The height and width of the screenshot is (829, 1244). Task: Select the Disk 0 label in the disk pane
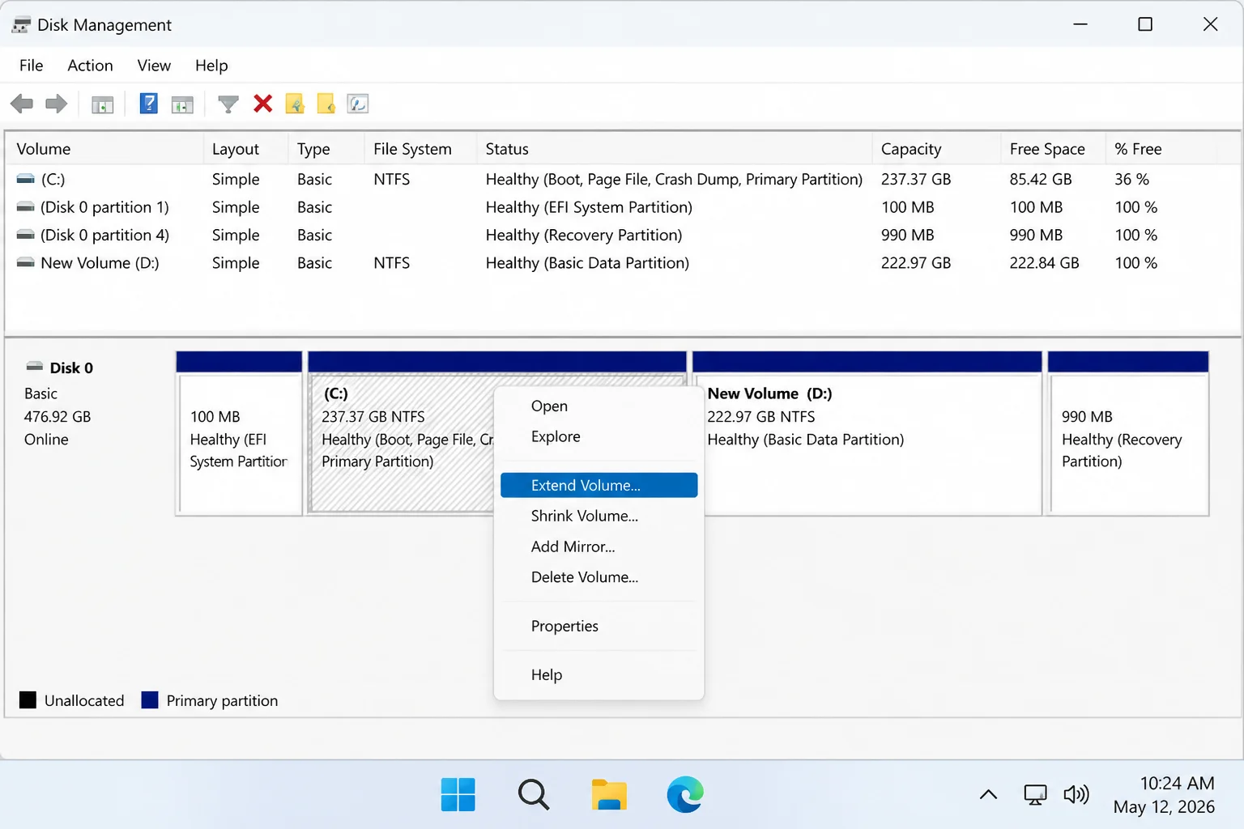point(71,368)
